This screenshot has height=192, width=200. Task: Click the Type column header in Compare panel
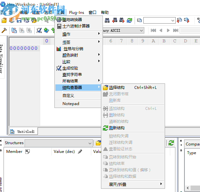(x=191, y=153)
